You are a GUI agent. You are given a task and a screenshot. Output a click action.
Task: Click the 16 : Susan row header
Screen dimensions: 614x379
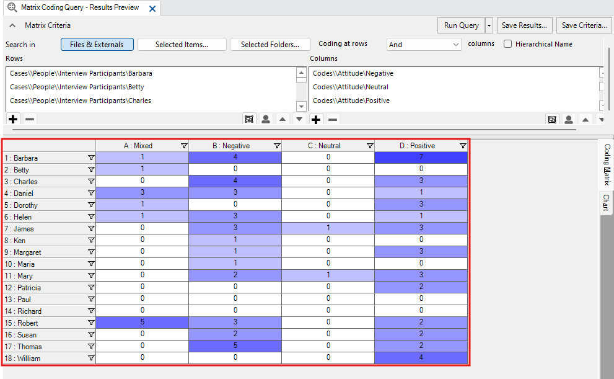point(50,334)
